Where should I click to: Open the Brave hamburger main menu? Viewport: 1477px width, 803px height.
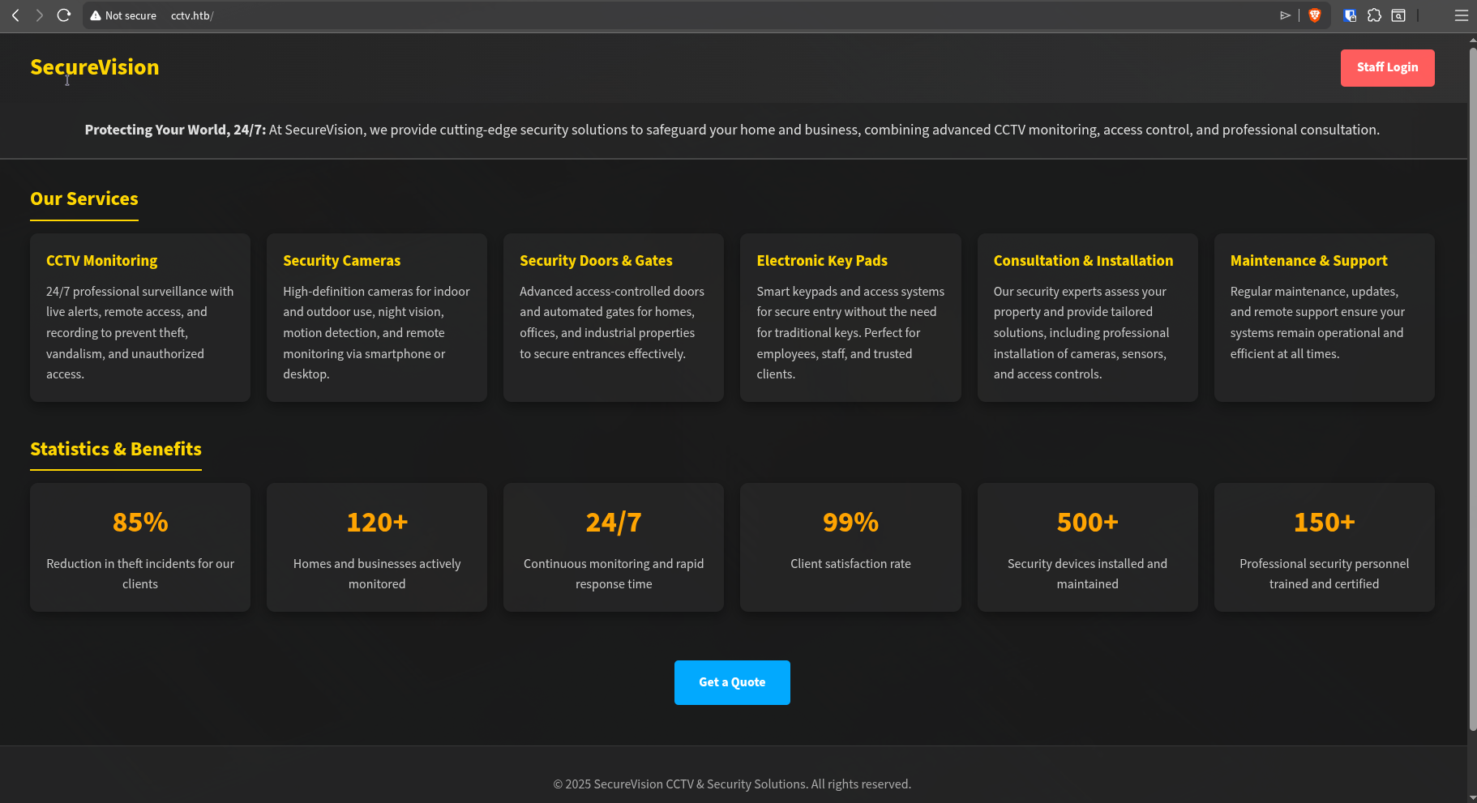1462,15
